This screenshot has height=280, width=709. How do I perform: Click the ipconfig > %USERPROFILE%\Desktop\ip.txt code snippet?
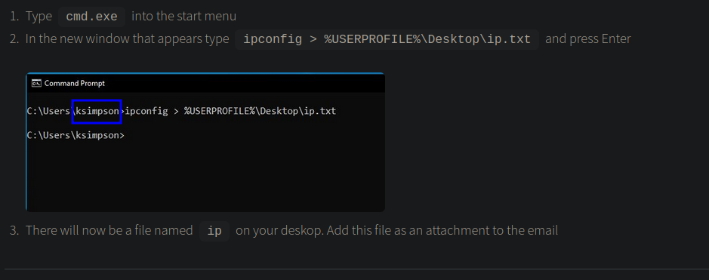(x=387, y=39)
